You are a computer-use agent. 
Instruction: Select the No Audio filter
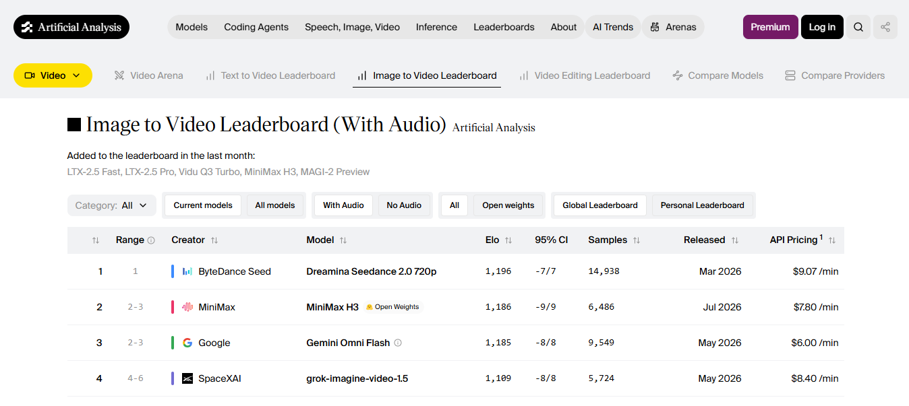click(404, 205)
